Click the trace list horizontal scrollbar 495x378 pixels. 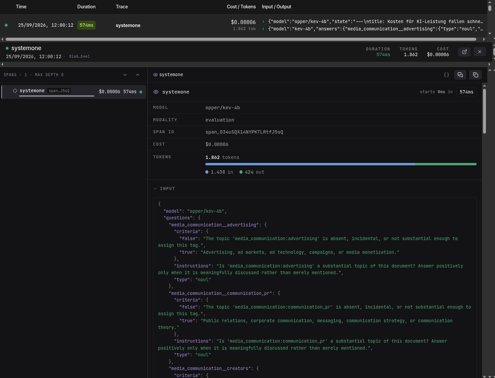coord(241,39)
